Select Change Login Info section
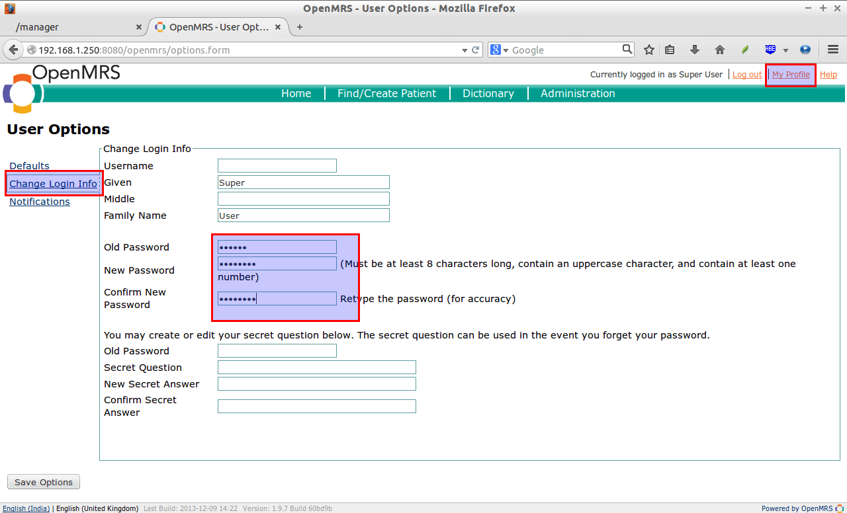This screenshot has height=513, width=847. pyautogui.click(x=53, y=184)
